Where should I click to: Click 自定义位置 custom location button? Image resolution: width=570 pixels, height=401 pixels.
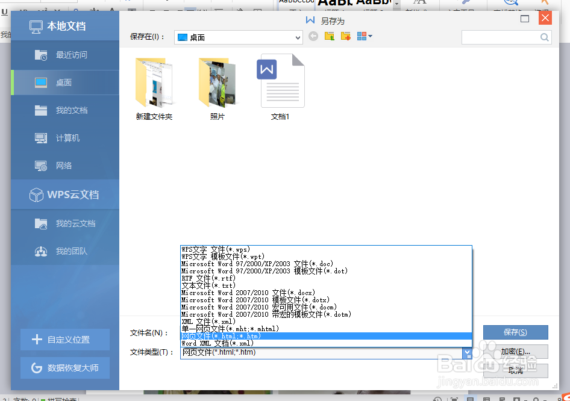click(x=65, y=340)
